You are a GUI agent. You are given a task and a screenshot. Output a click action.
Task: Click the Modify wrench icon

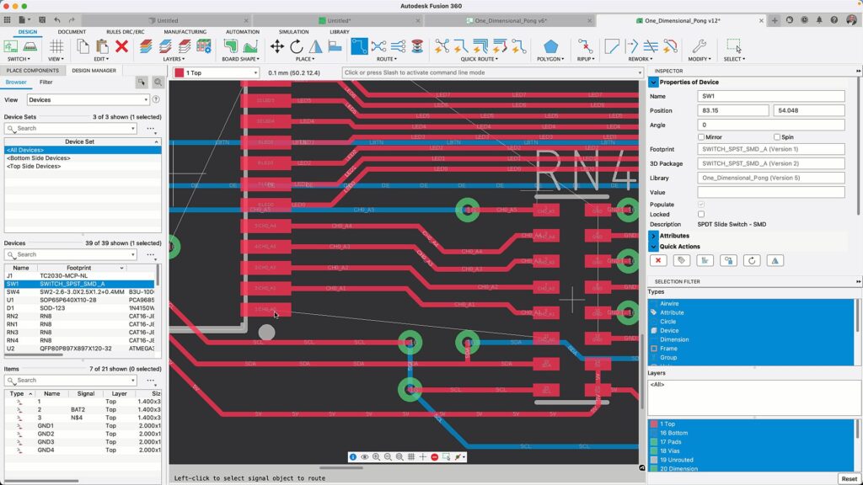point(699,46)
